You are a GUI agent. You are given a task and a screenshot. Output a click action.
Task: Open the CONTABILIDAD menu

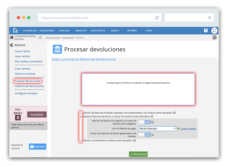pos(30,31)
